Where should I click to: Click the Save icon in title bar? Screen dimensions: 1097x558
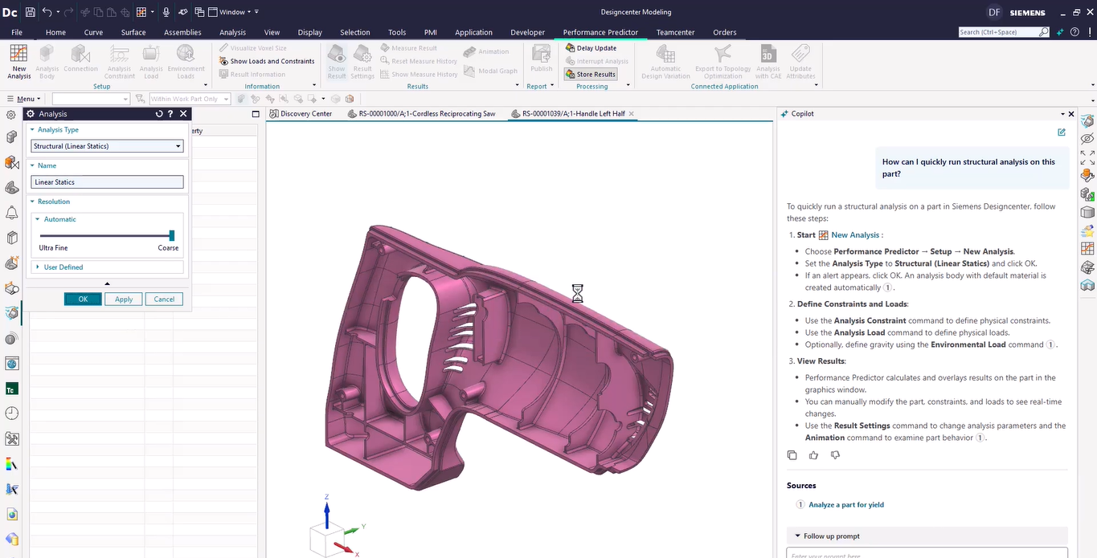(30, 12)
